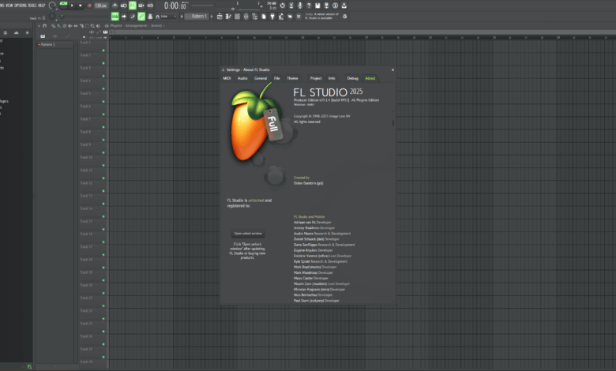Enable the playlist magnet snap icon
Image resolution: width=616 pixels, height=371 pixels.
[44, 25]
